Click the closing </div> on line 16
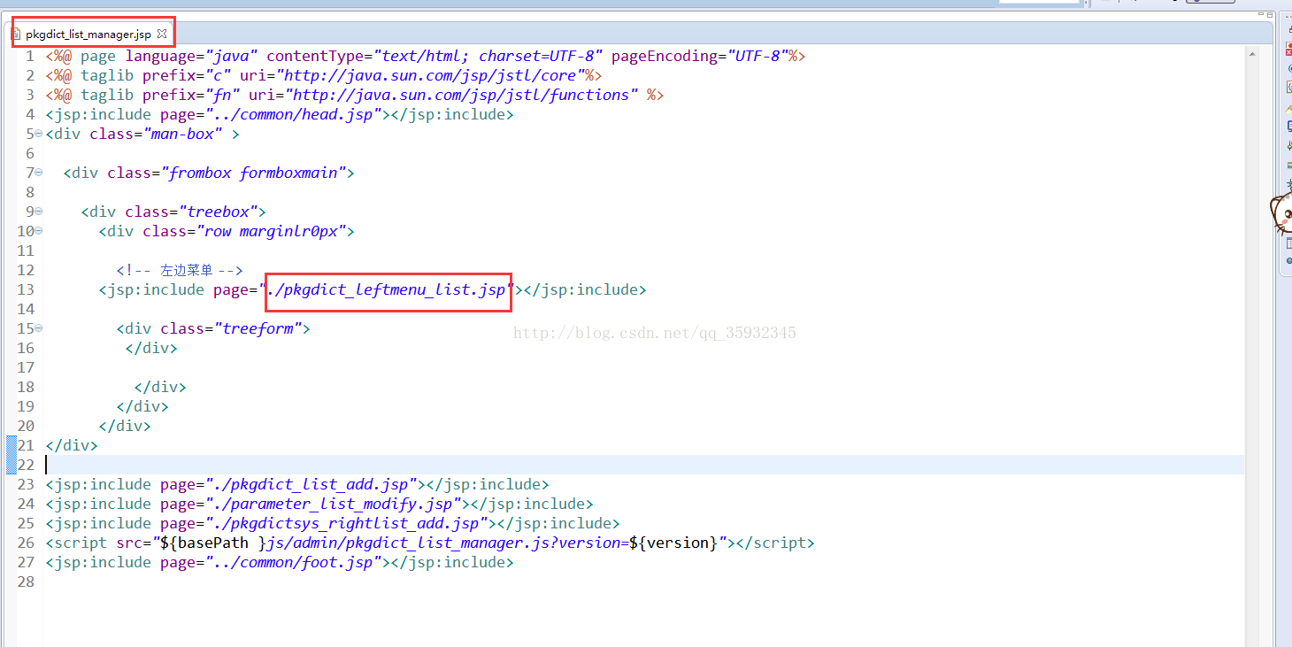This screenshot has width=1292, height=647. pos(151,348)
